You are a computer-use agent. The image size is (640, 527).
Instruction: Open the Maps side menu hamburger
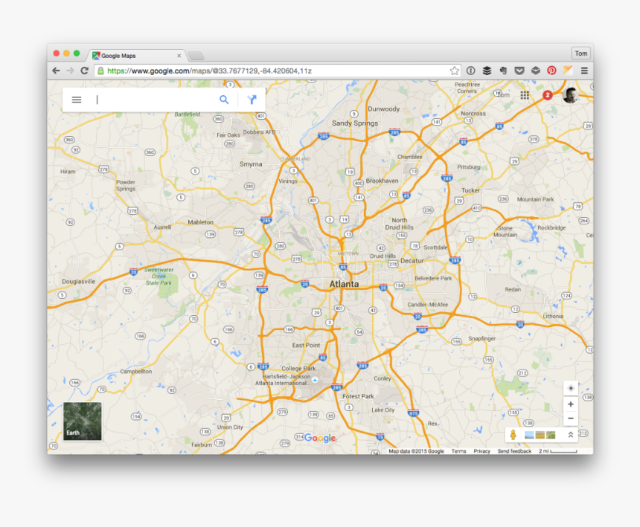pos(77,100)
